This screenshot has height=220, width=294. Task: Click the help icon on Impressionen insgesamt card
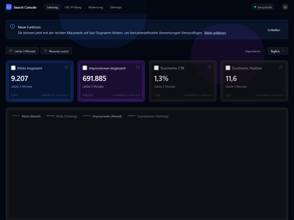click(x=138, y=67)
